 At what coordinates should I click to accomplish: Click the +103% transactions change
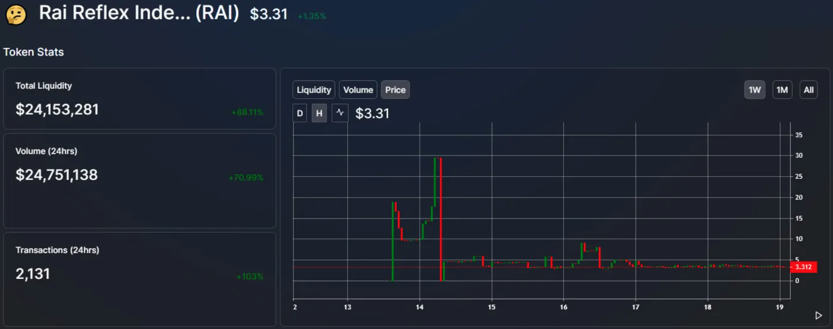pos(250,277)
